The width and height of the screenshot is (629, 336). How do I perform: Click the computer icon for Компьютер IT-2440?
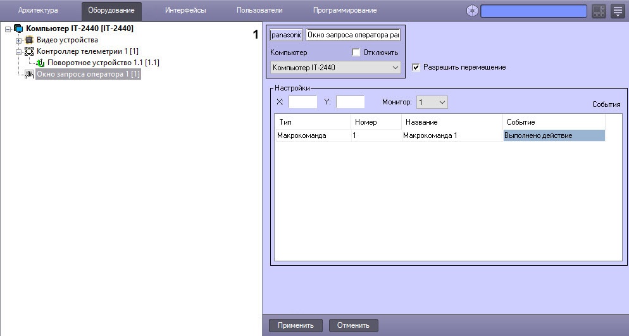(18, 28)
